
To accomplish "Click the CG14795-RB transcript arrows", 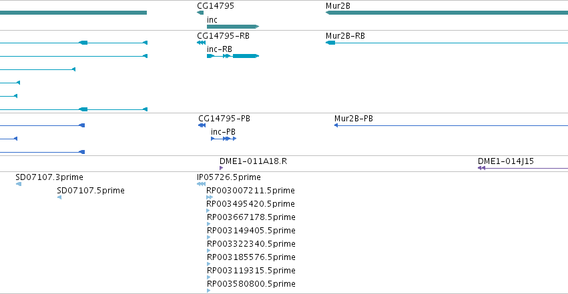I will click(201, 43).
